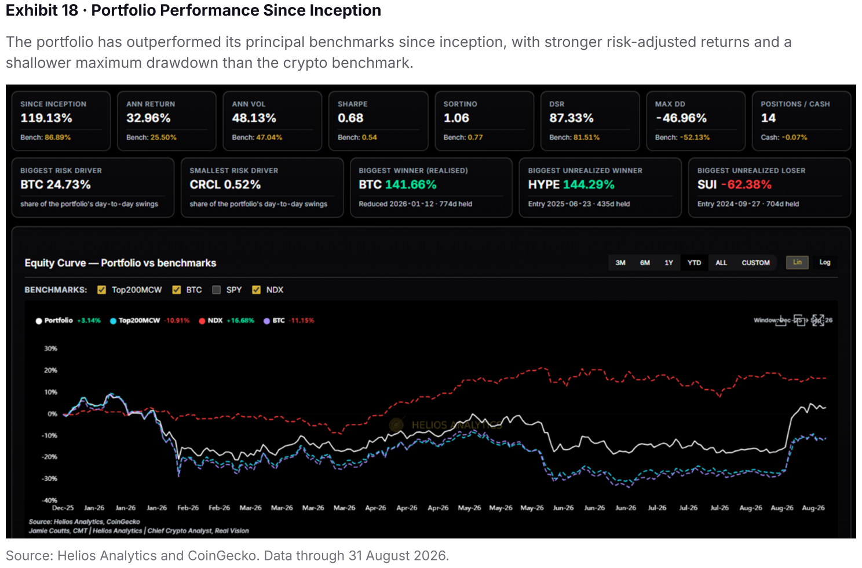Uncheck the NDX benchmark checkbox
The height and width of the screenshot is (568, 862).
(256, 290)
